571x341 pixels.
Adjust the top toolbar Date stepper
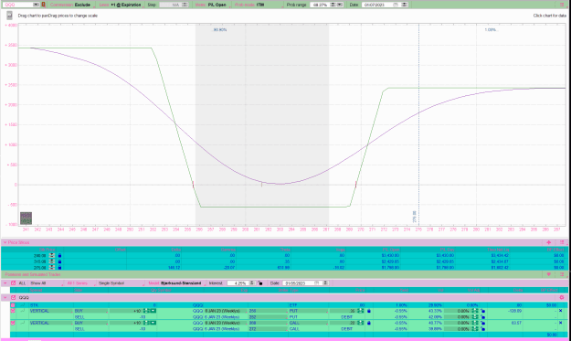pyautogui.click(x=404, y=5)
